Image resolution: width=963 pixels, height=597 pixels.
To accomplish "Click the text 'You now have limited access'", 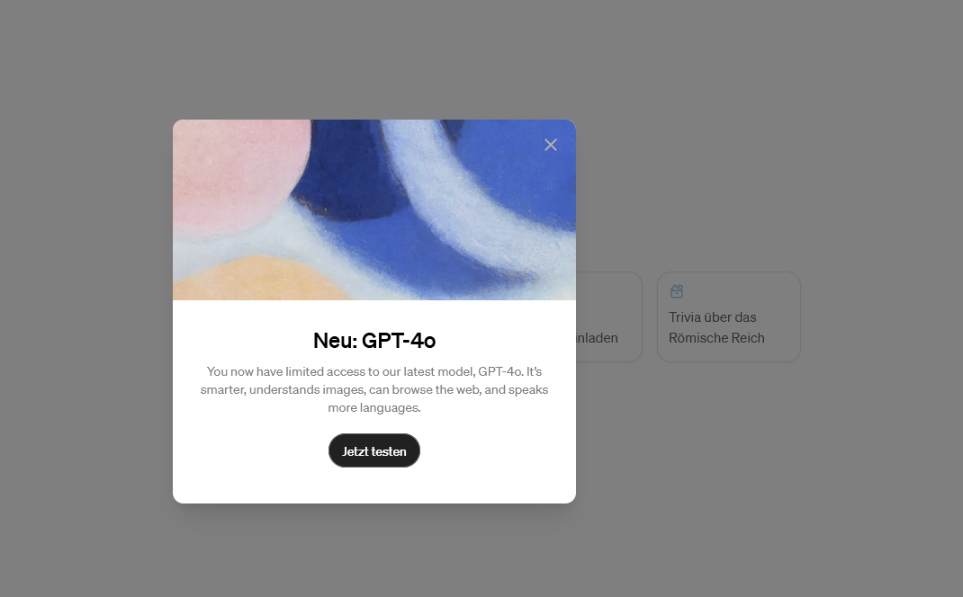I will [285, 371].
